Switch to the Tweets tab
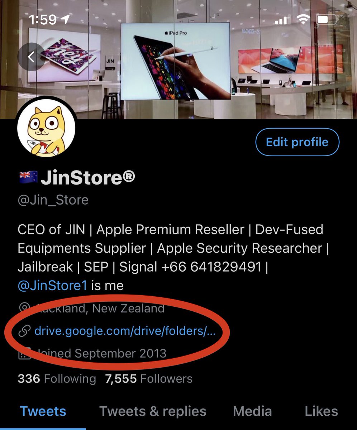The height and width of the screenshot is (430, 357). tap(43, 411)
